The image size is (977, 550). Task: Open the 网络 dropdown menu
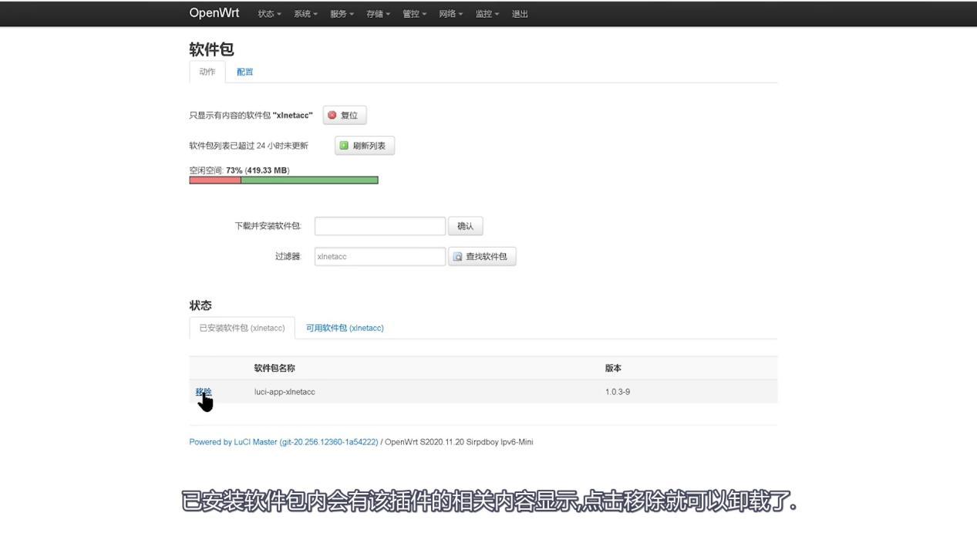(x=450, y=13)
